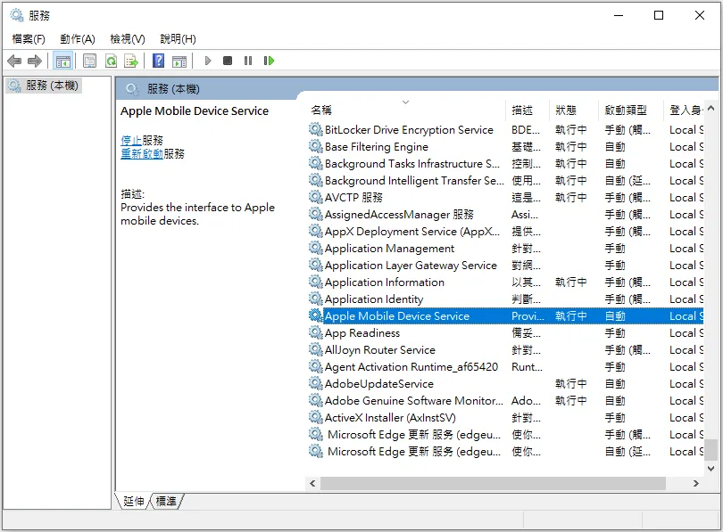Click the horizontal scrollbar left arrow

coord(312,483)
